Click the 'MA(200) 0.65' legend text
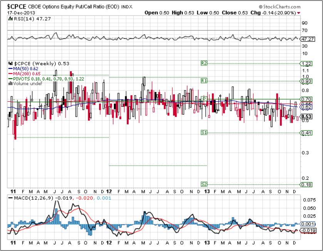 [x=27, y=74]
